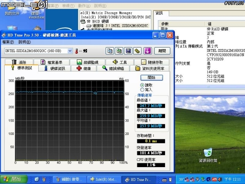Screen dimensions: 245x184
Task: Click the 編號6 taskbar button
Action: click(70, 179)
